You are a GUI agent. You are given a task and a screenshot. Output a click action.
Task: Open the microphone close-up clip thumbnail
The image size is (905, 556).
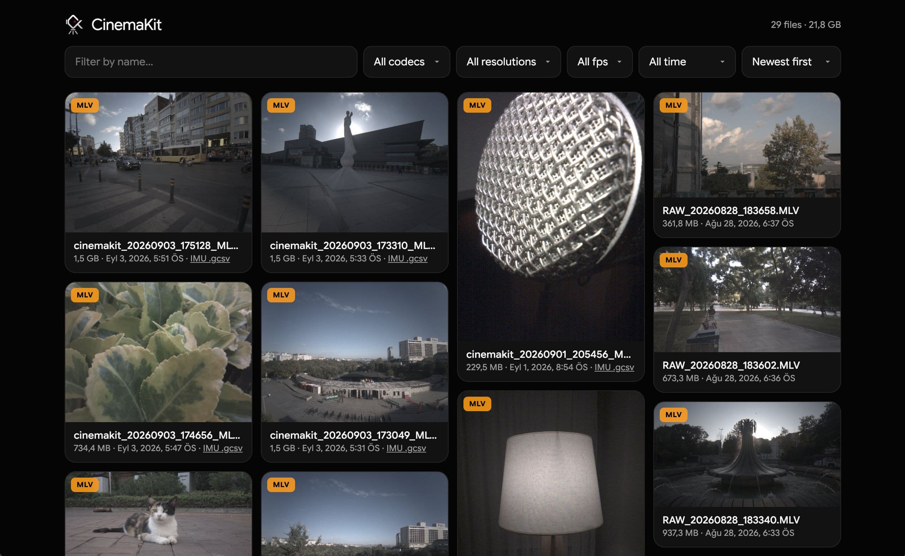[x=551, y=217]
